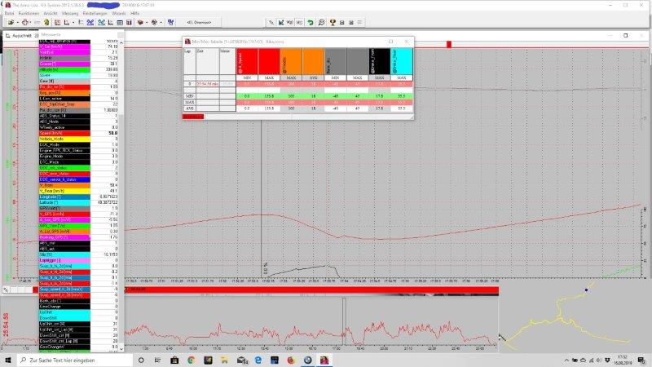Image resolution: width=652 pixels, height=367 pixels.
Task: Click the Lap column header in Min/Max table
Action: tap(190, 51)
